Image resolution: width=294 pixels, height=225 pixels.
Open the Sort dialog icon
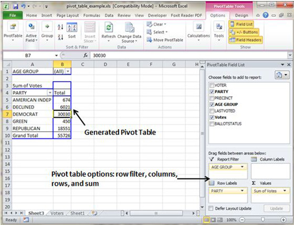pyautogui.click(x=72, y=27)
